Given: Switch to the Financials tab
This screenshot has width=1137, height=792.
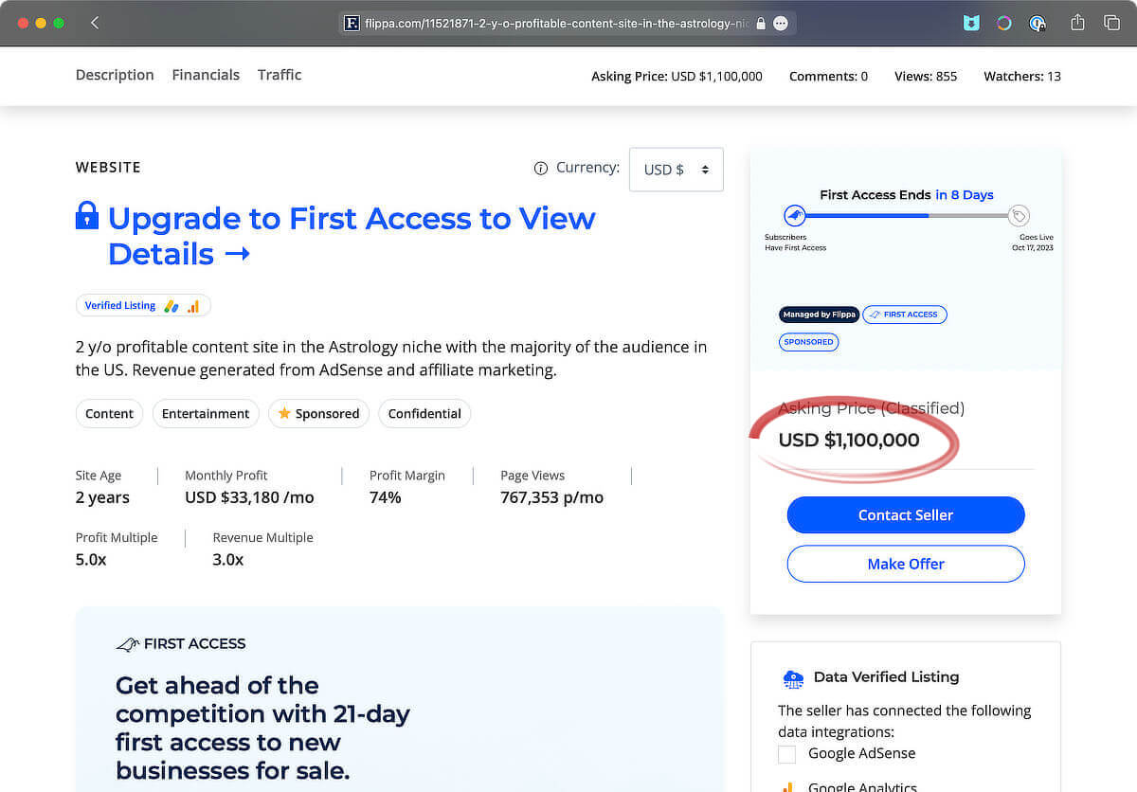Looking at the screenshot, I should [206, 74].
